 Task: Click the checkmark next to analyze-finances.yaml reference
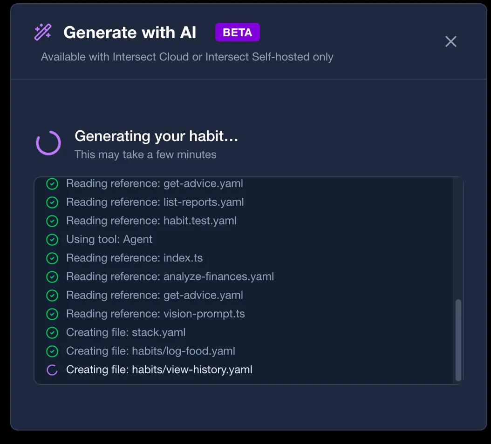click(52, 276)
